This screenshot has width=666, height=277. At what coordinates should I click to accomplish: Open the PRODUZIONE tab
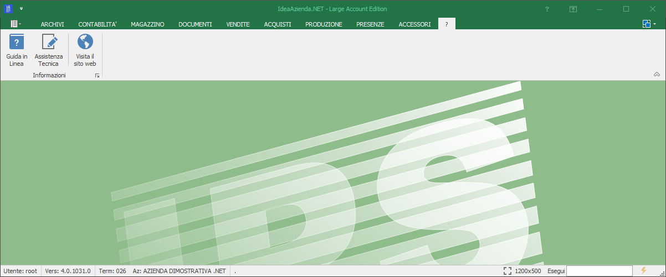tap(324, 24)
